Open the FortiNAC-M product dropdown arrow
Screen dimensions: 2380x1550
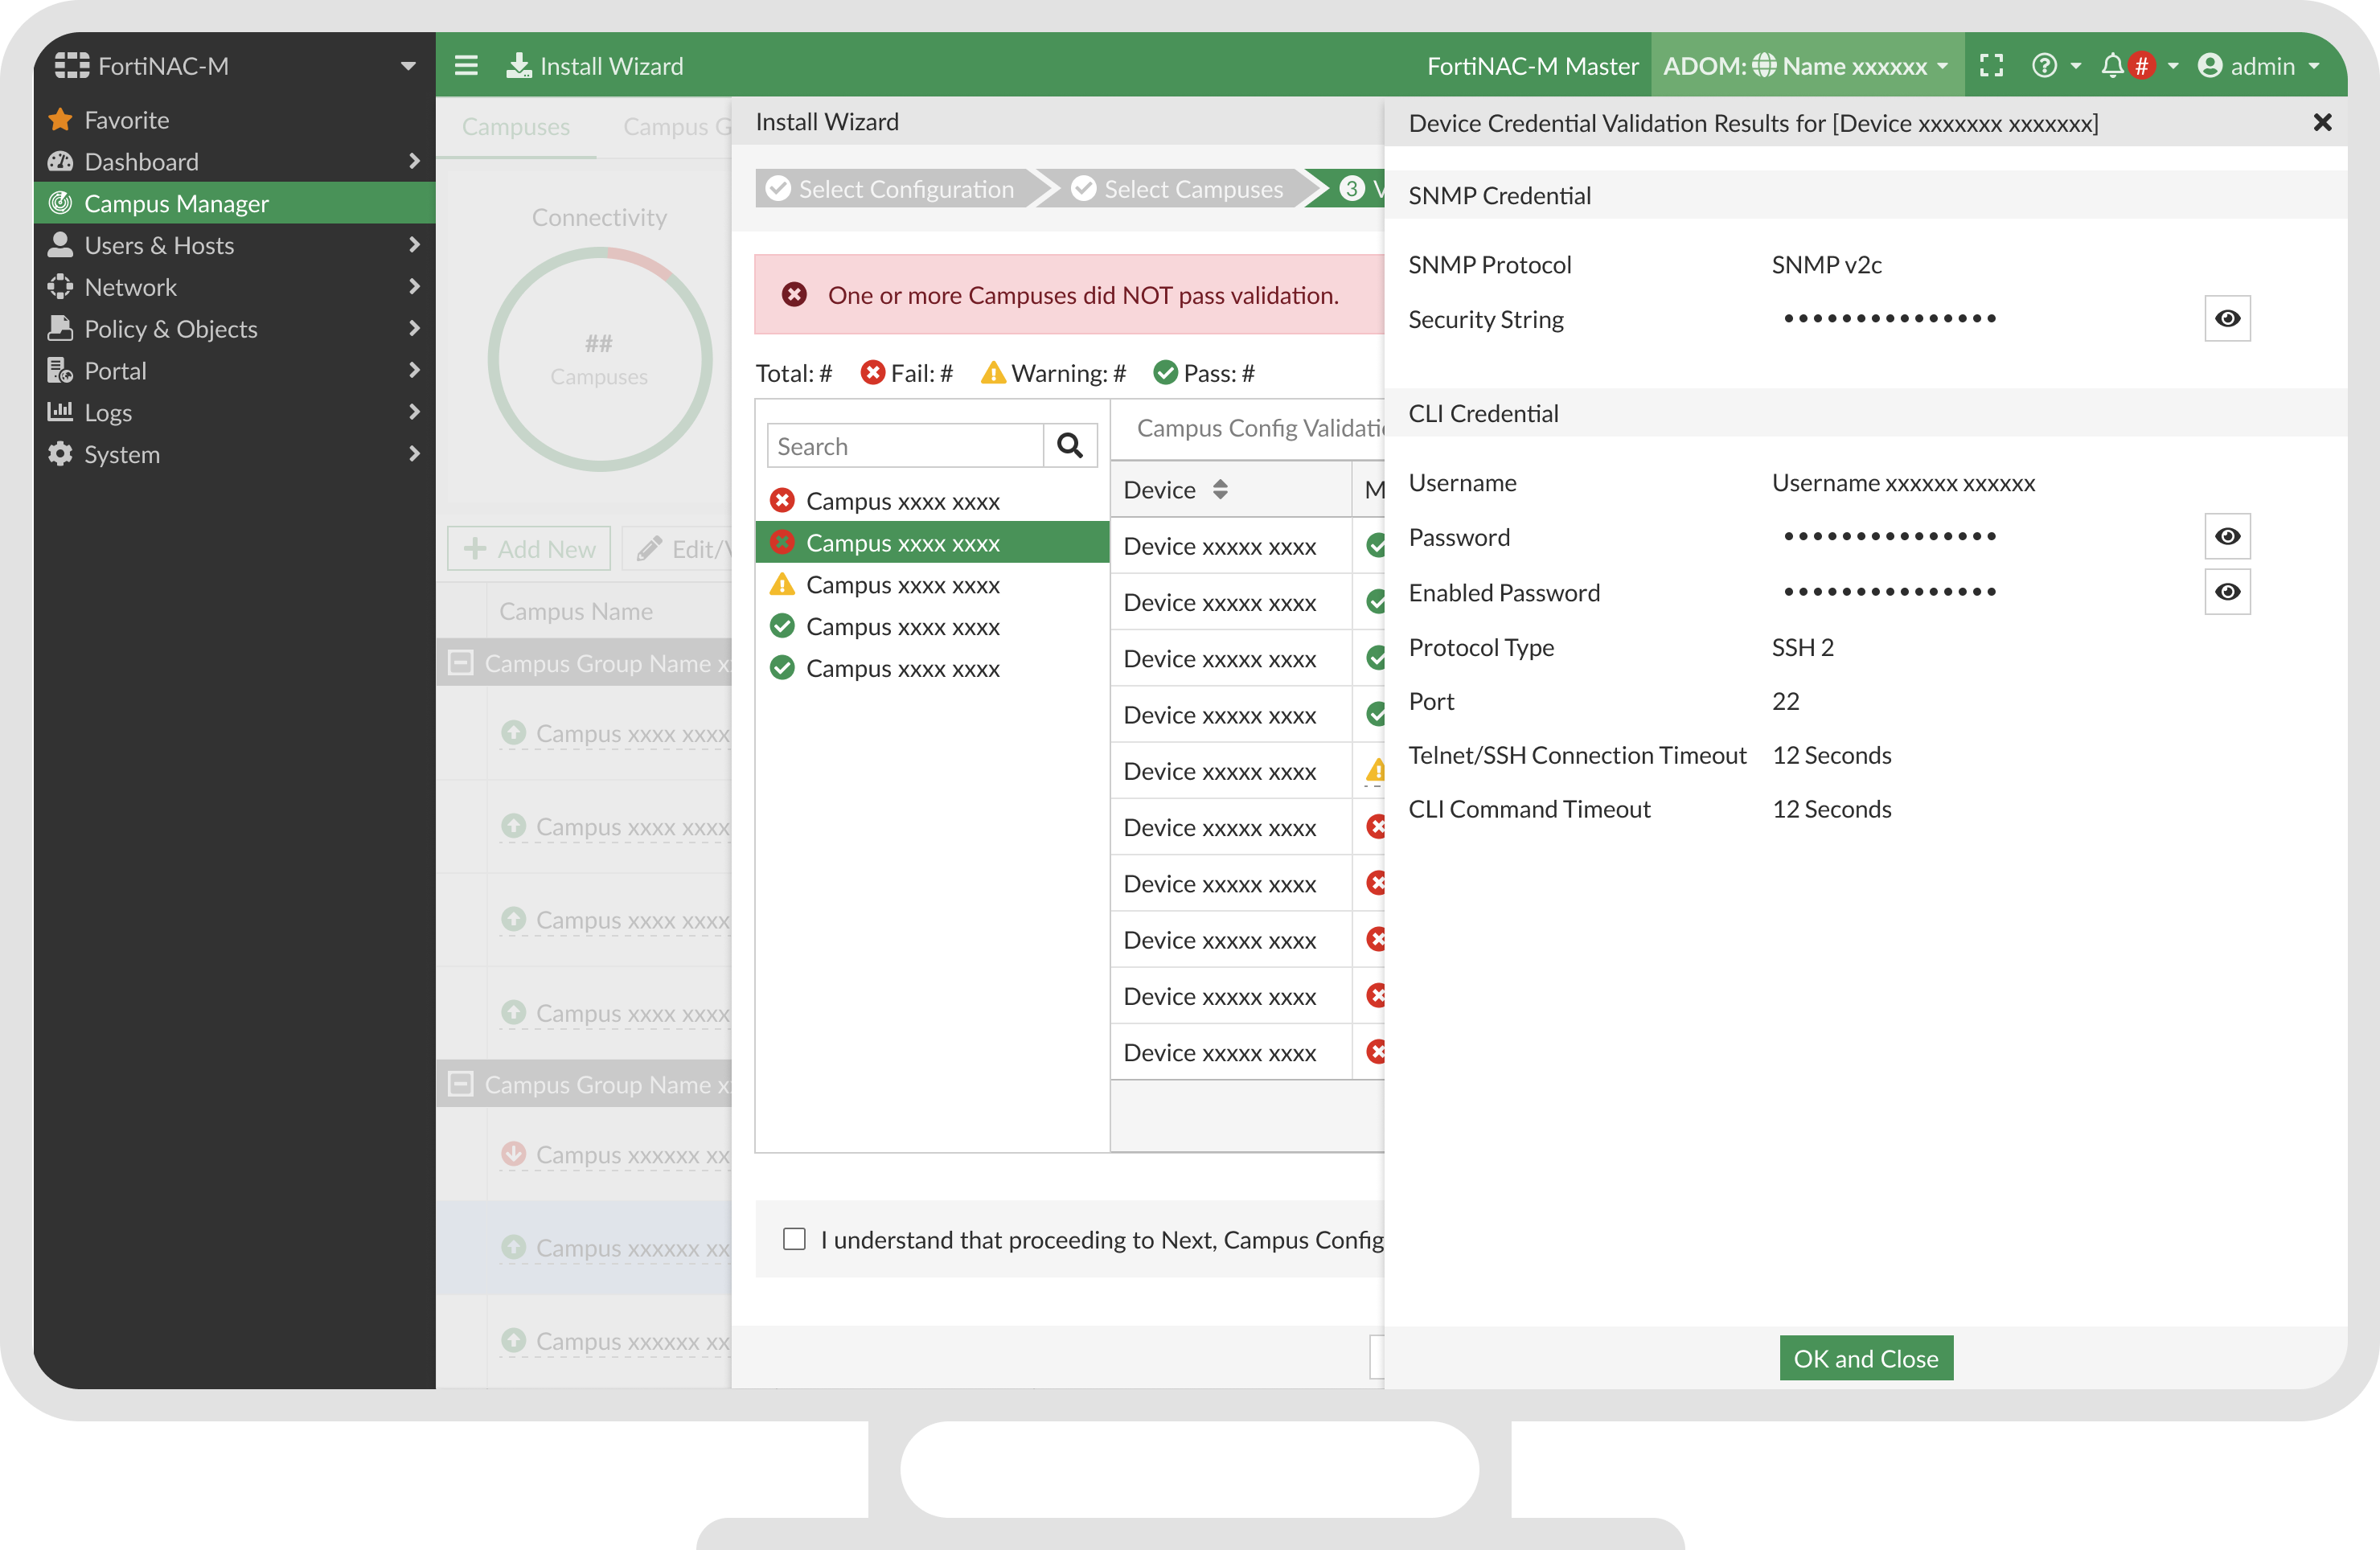coord(408,66)
